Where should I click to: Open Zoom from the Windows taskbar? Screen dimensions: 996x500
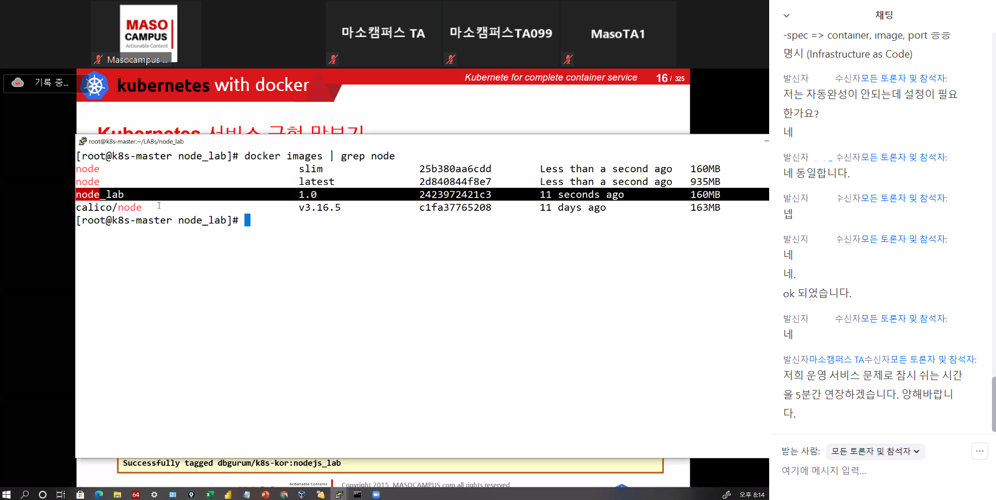coord(376,494)
